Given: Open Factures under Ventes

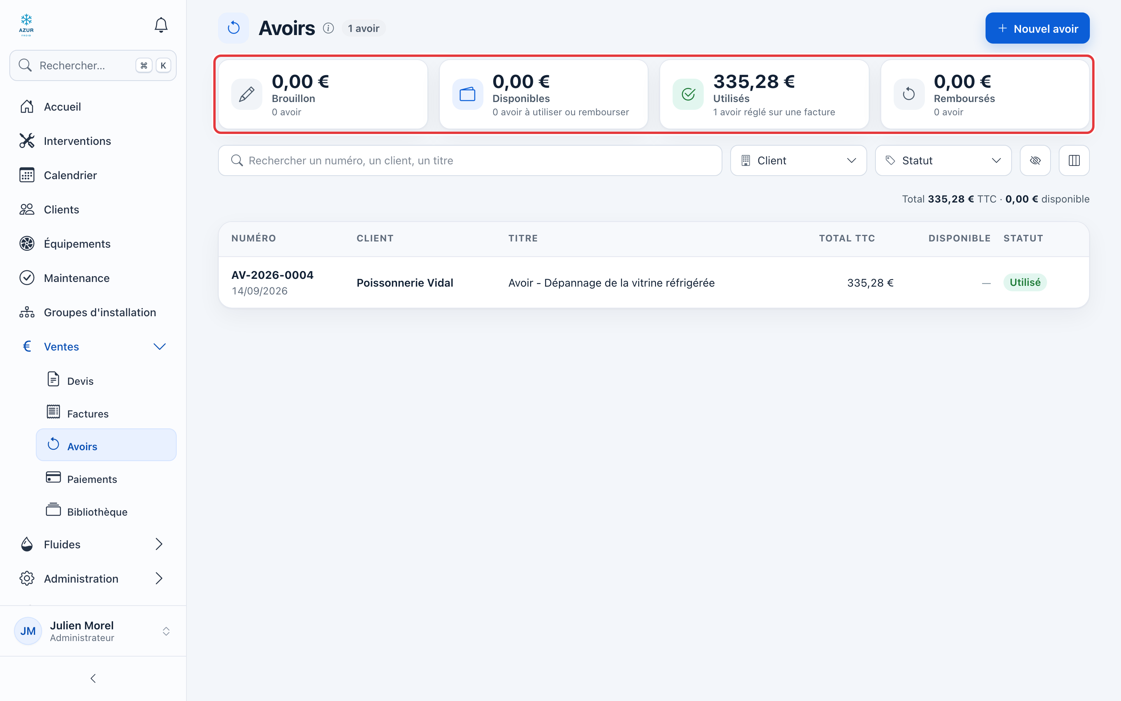Looking at the screenshot, I should [x=106, y=413].
